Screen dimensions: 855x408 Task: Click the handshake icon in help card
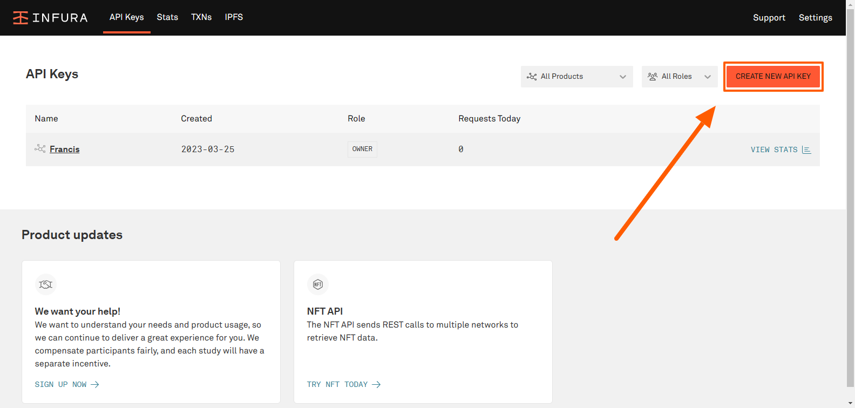[x=46, y=284]
